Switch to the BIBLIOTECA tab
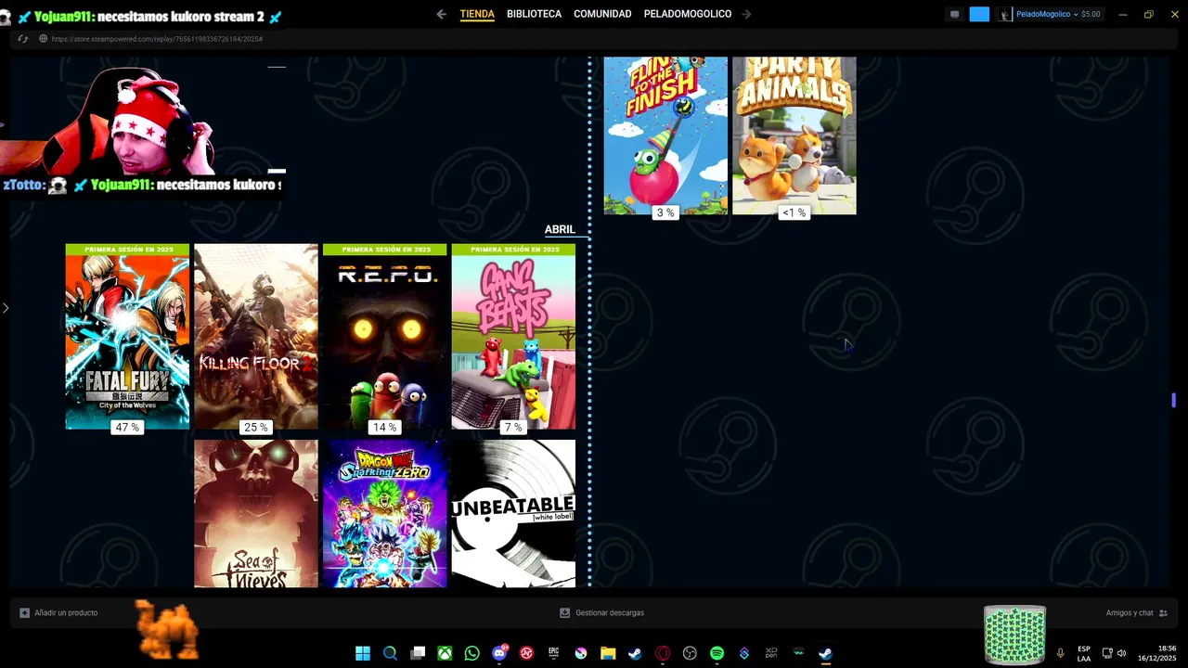The width and height of the screenshot is (1188, 668). pos(534,14)
